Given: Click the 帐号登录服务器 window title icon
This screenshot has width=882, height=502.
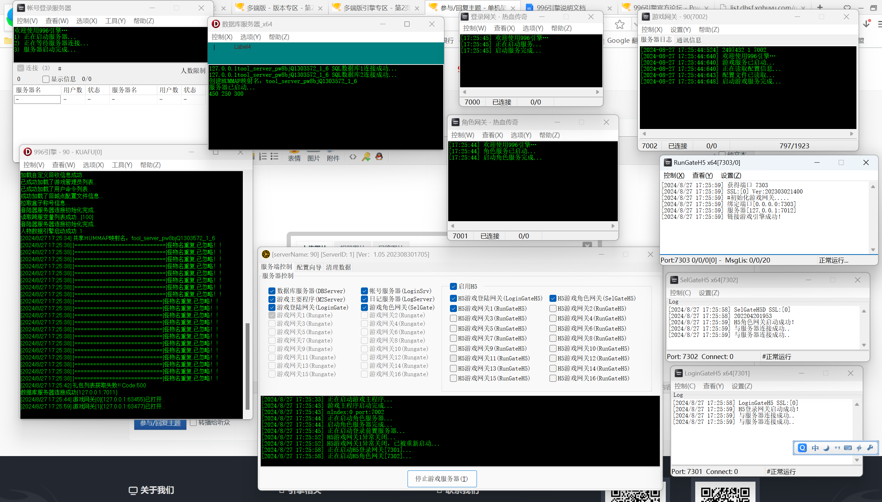Looking at the screenshot, I should click(x=21, y=8).
